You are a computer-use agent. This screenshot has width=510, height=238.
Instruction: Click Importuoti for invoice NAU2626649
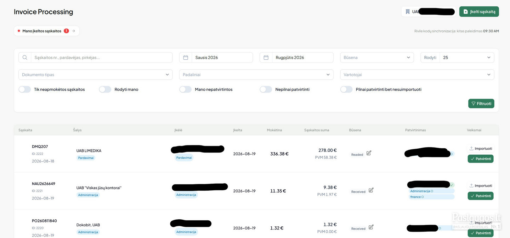(481, 186)
